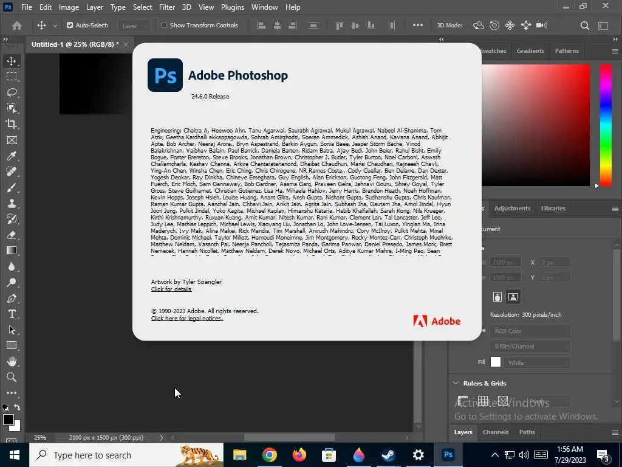Open RGB Color mode dropdown
Viewport: 622px width, 467px height.
(530, 331)
